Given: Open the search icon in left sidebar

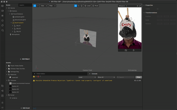Looking at the screenshot, I should tap(2, 30).
